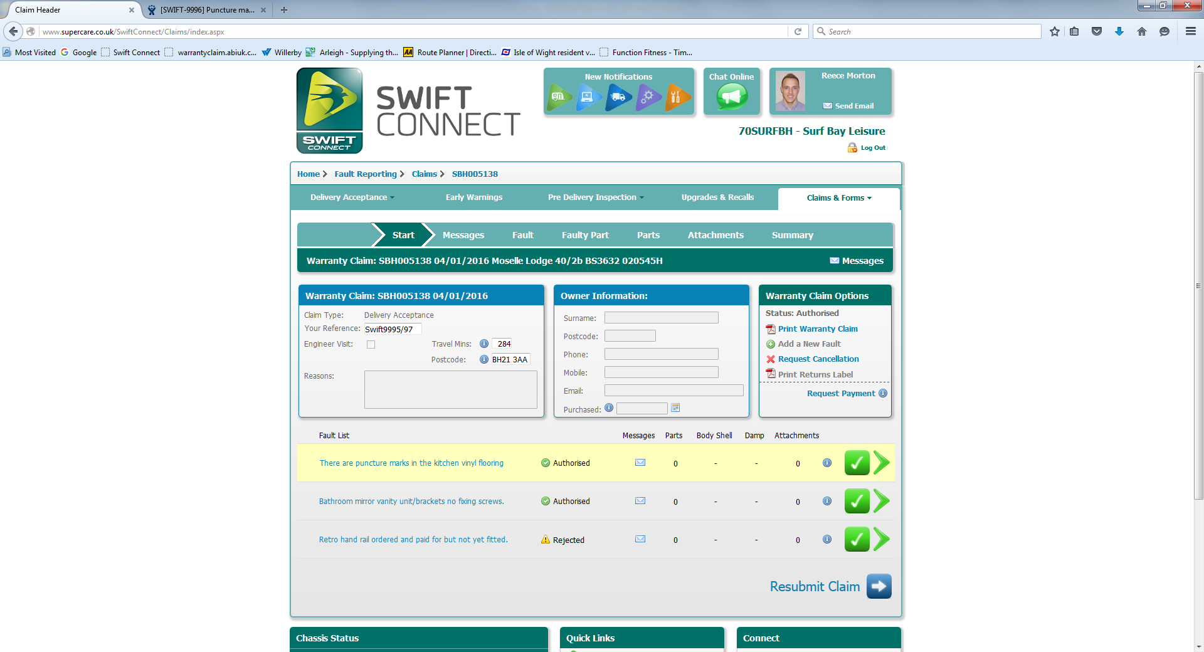1204x652 pixels.
Task: Open messages envelope for puncture marks fault
Action: [x=640, y=463]
